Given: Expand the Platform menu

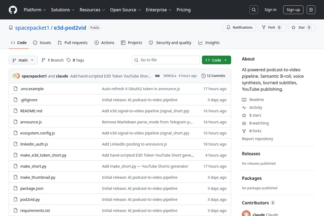Looking at the screenshot, I should pos(35,10).
